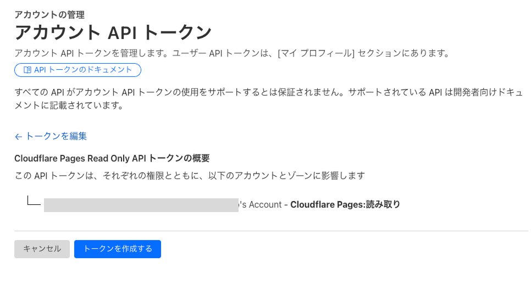The width and height of the screenshot is (531, 284).
Task: Select the アカウントの管理 label above the heading
Action: tap(49, 14)
